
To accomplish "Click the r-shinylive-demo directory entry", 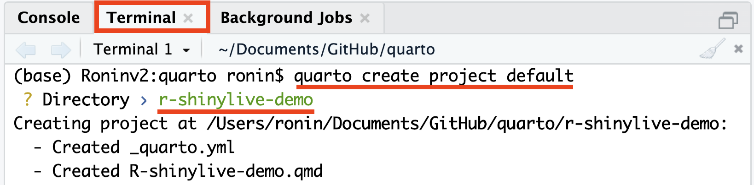I will tap(236, 99).
